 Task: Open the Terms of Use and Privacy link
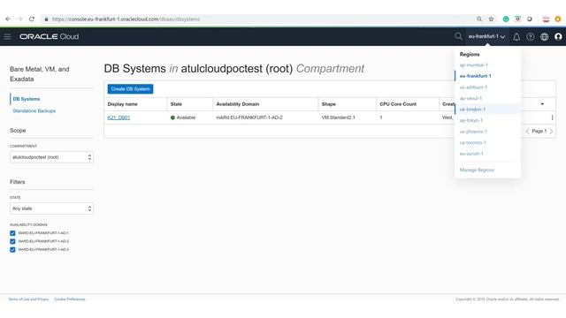pyautogui.click(x=28, y=299)
